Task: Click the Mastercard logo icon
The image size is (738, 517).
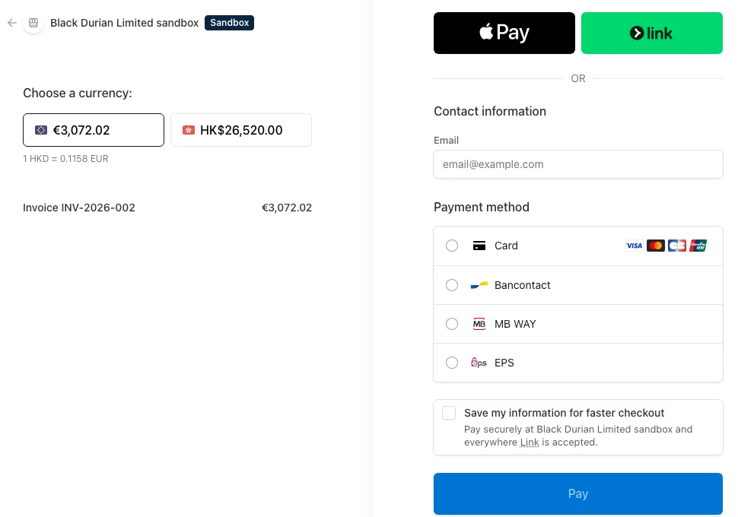Action: [x=656, y=246]
